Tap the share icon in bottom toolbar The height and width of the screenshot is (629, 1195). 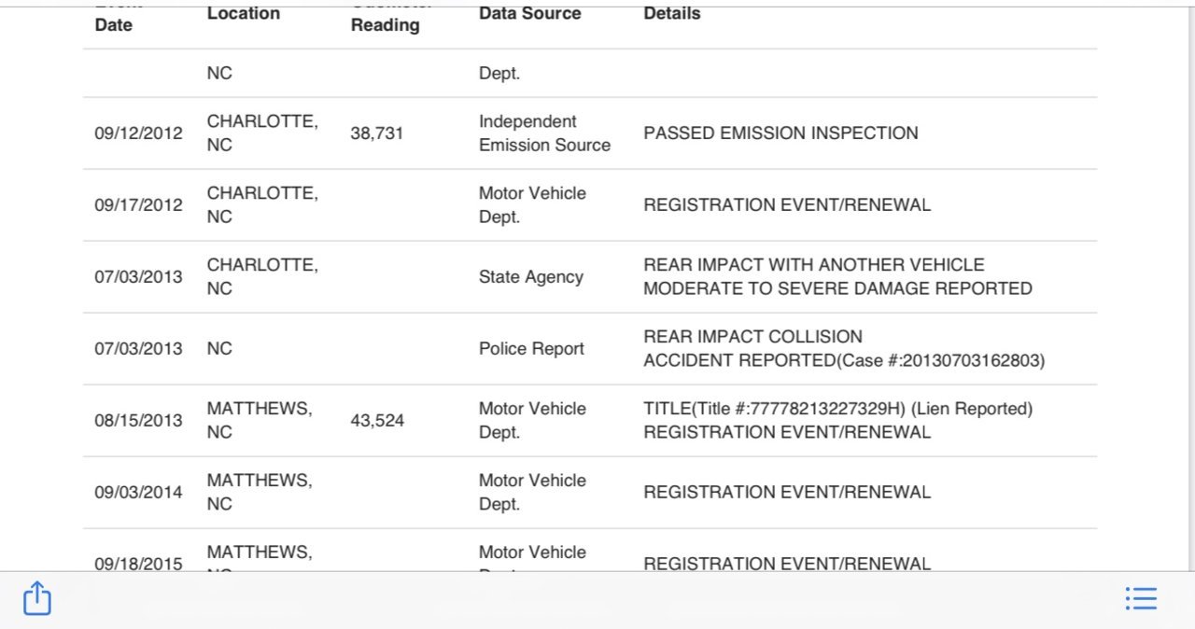(36, 598)
